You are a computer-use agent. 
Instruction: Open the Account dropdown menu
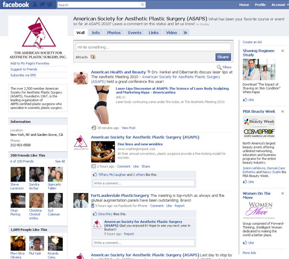click(x=280, y=5)
